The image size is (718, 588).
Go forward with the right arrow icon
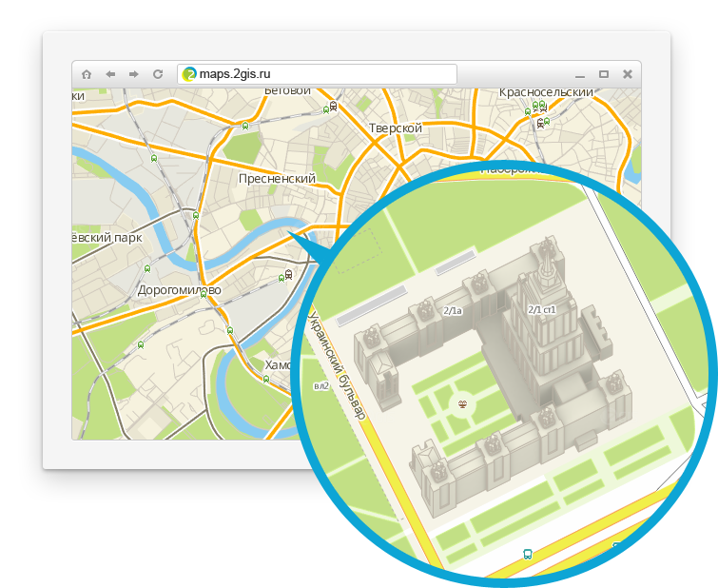(x=134, y=74)
